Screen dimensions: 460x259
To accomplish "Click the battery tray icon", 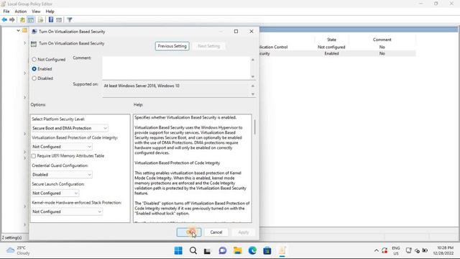I will click(x=425, y=250).
